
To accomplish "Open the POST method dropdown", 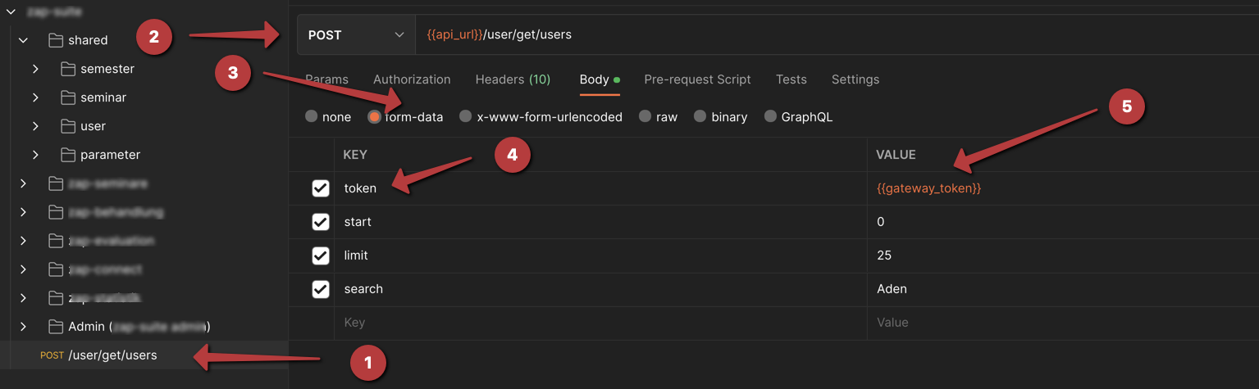I will [x=357, y=35].
